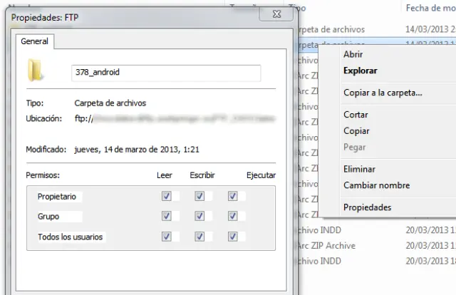Sort by the 'Fecha de mo...' column header
The height and width of the screenshot is (295, 456).
point(430,8)
